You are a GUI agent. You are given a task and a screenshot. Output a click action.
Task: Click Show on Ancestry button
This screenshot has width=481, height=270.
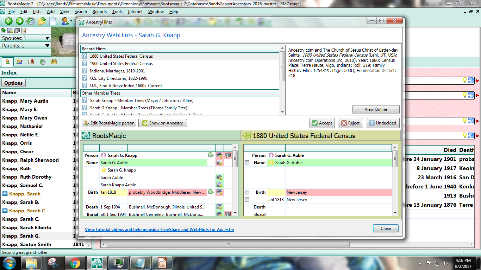click(x=162, y=123)
